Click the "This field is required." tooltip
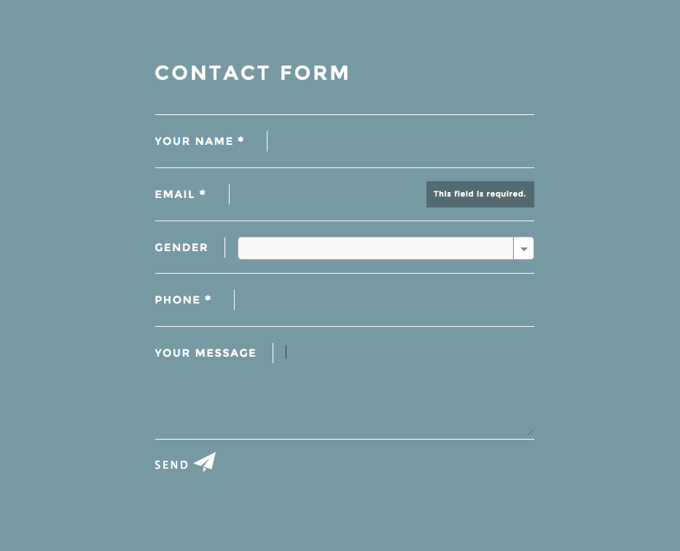This screenshot has height=551, width=680. click(x=480, y=194)
